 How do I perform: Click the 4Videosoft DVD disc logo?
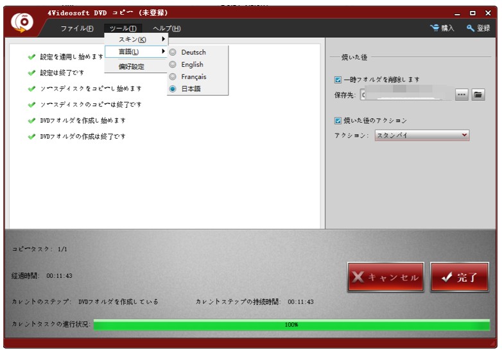(x=22, y=22)
